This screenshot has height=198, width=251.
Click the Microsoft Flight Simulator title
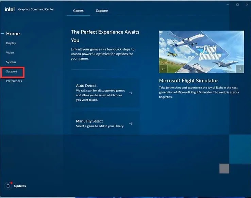(188, 81)
